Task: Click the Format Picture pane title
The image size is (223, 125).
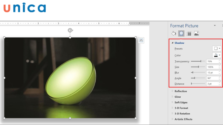Action: 184,26
